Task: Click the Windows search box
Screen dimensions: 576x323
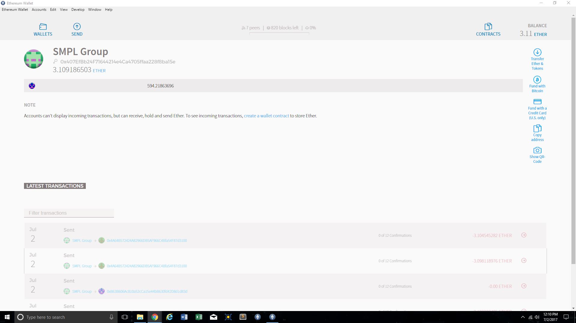Action: coord(66,317)
